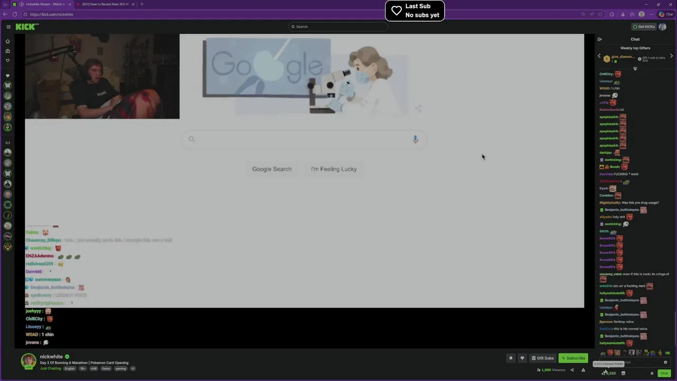Click 1,060 Viewers count
Image resolution: width=677 pixels, height=381 pixels.
tap(551, 370)
